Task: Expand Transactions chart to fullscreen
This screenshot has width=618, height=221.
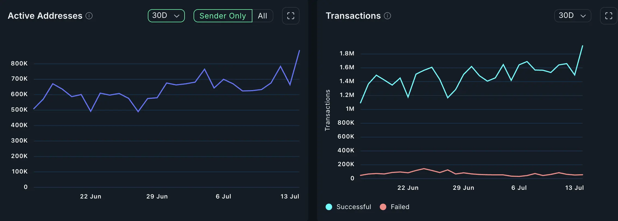Action: tap(608, 16)
